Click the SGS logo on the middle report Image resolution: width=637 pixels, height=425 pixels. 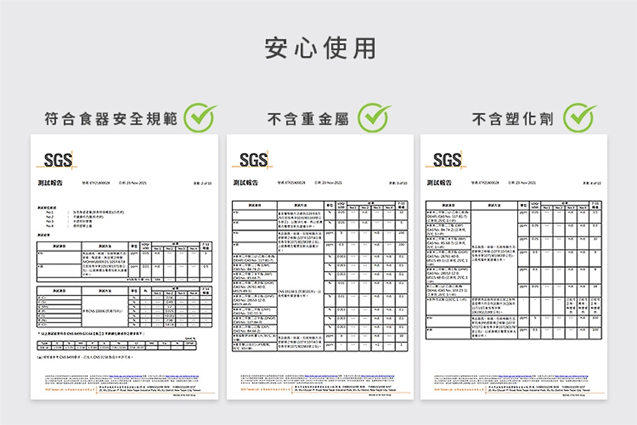pyautogui.click(x=253, y=160)
